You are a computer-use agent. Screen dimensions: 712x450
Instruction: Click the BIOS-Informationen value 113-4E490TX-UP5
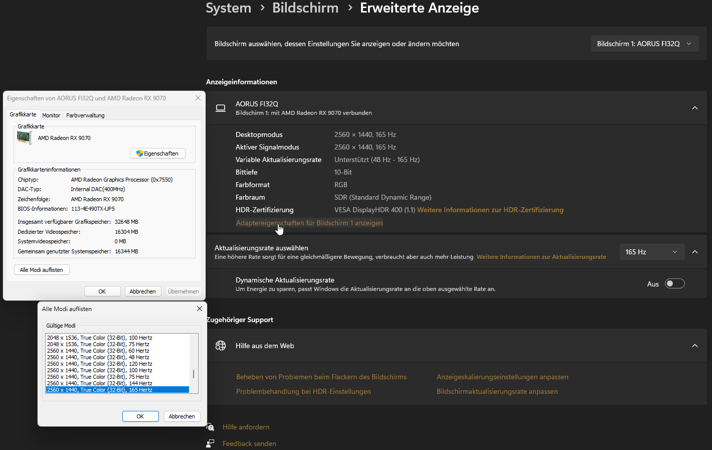point(93,209)
